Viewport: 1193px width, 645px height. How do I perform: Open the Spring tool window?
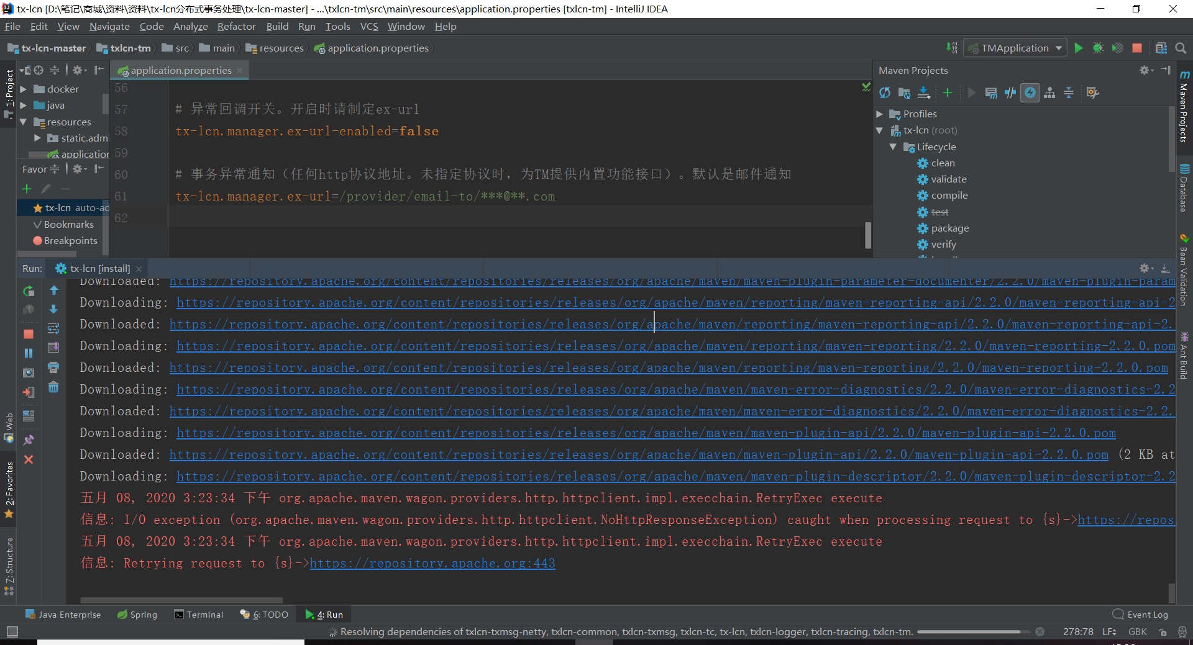137,615
